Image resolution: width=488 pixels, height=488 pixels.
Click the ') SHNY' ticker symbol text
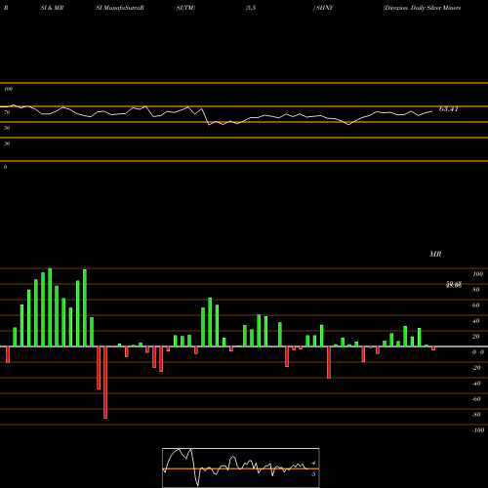[323, 8]
